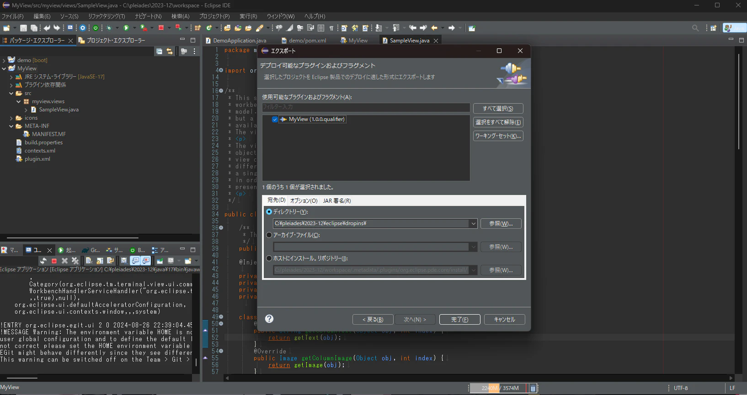Viewport: 747px width, 395px height.
Task: Expand the demo [boot] project node
Action: [4, 60]
